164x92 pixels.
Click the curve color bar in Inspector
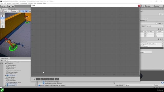click(152, 48)
